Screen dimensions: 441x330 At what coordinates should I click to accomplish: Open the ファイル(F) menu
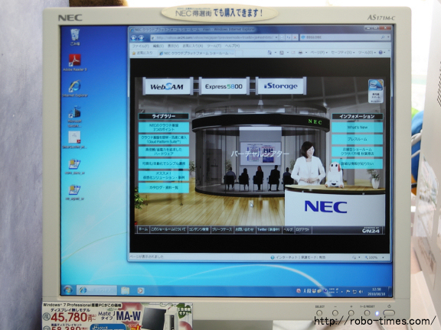point(140,46)
